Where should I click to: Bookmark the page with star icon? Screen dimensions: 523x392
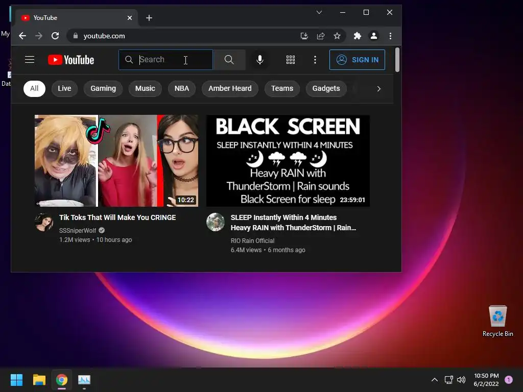pos(337,36)
